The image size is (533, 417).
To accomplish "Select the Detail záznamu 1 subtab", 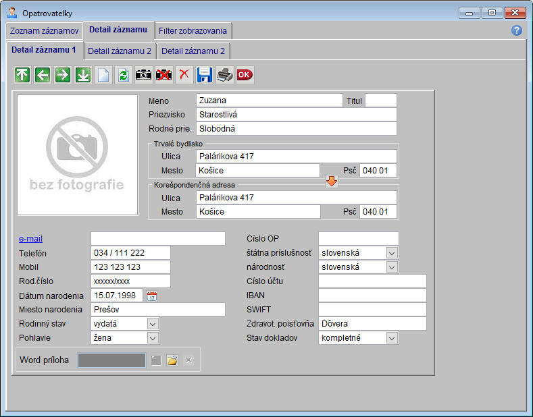I will tap(44, 50).
